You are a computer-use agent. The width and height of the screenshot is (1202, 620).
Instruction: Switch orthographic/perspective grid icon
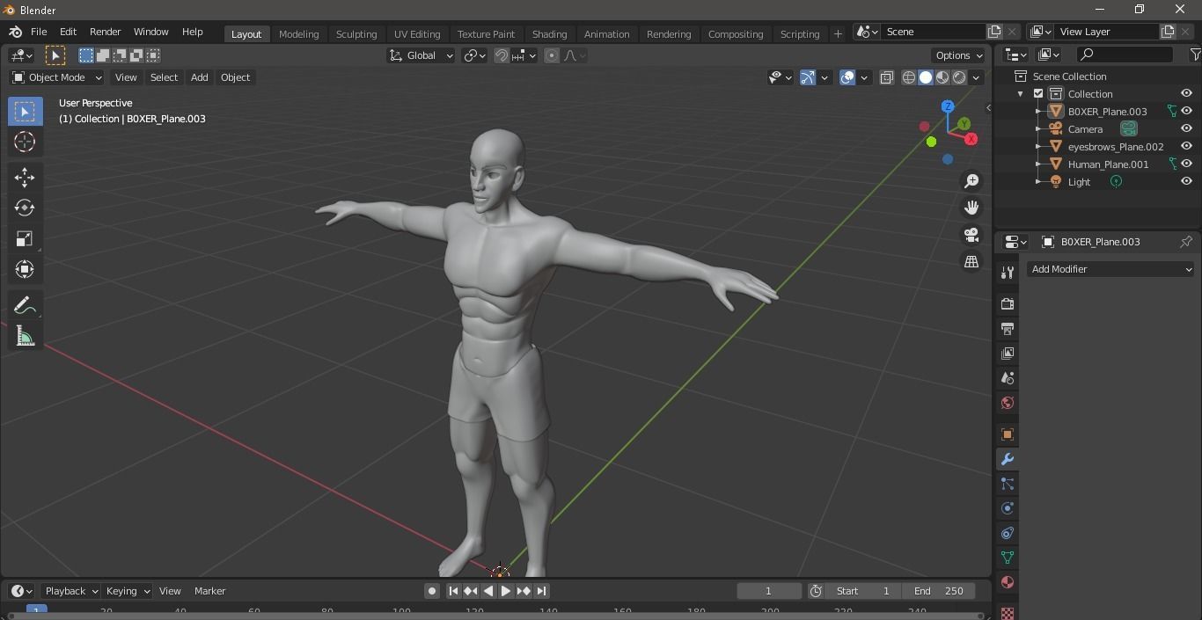pos(971,261)
